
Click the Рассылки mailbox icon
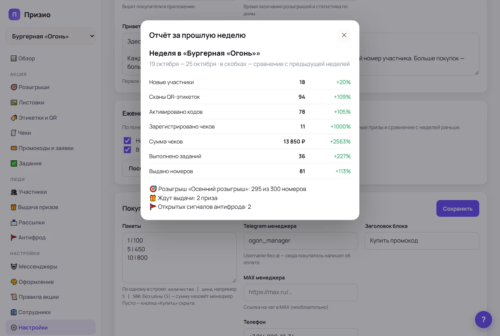(14, 223)
